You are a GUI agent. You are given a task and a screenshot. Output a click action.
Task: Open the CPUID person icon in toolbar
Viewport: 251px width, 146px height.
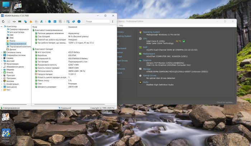42,22
